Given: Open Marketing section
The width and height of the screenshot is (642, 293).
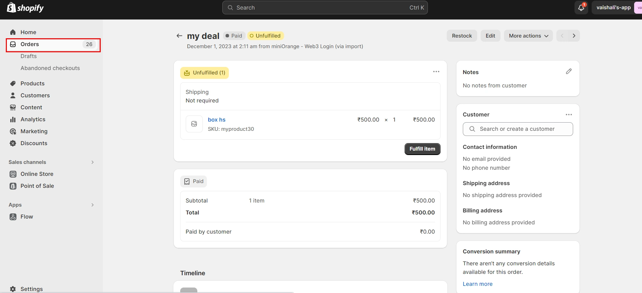Looking at the screenshot, I should click(34, 131).
